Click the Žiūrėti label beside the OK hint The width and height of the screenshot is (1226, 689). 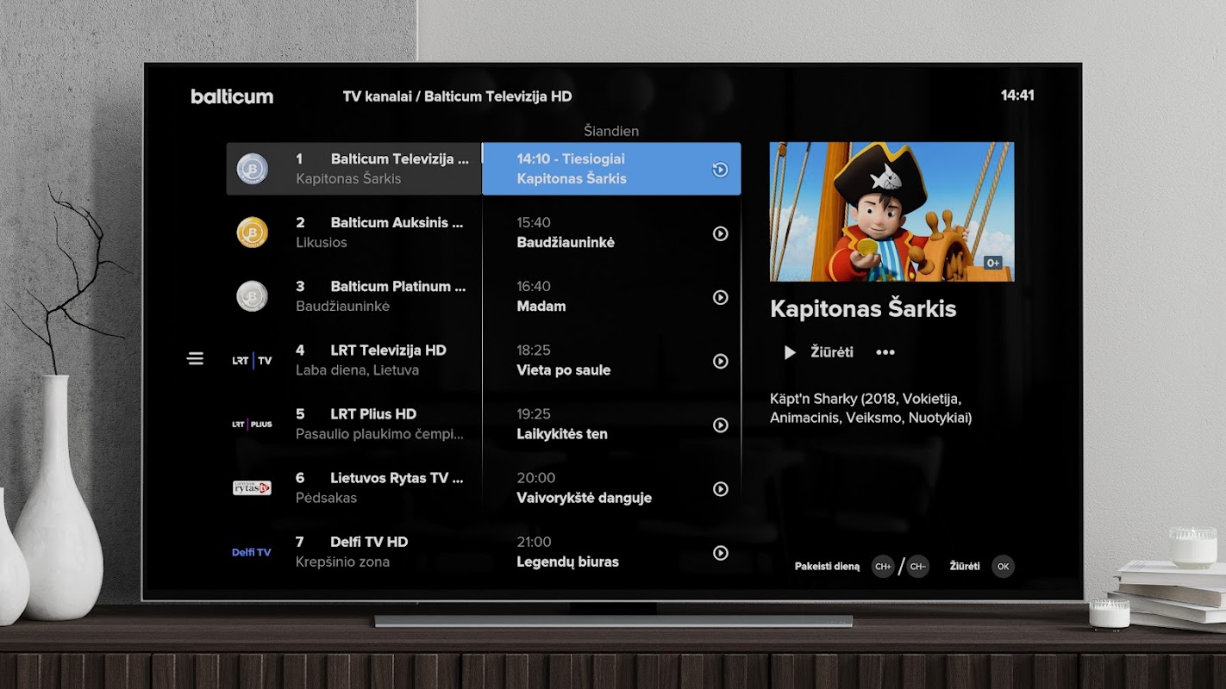tap(965, 567)
